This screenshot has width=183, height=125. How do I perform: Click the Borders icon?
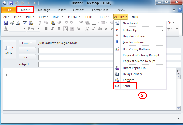(x=94, y=23)
